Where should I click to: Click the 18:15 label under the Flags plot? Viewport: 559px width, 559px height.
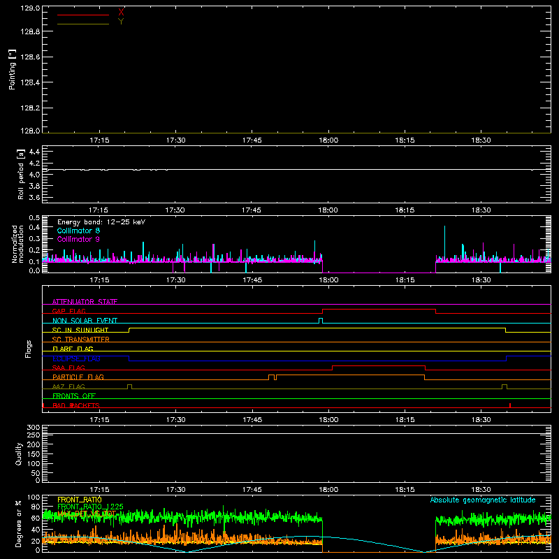pyautogui.click(x=405, y=420)
